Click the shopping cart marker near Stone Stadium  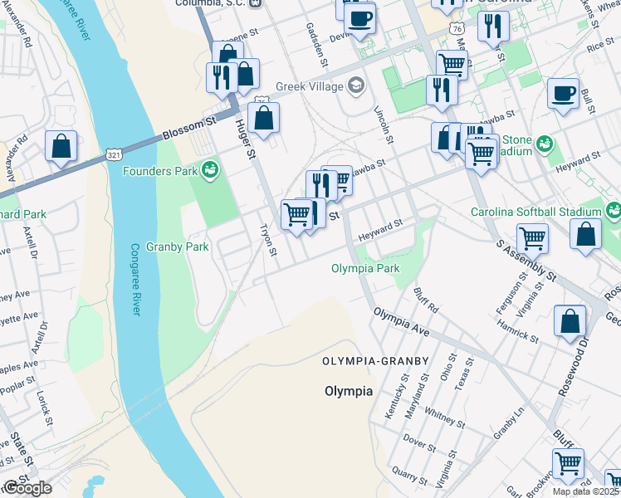click(481, 156)
